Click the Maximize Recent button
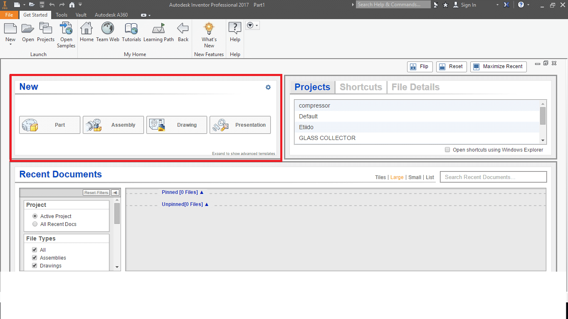The image size is (568, 319). tap(498, 66)
